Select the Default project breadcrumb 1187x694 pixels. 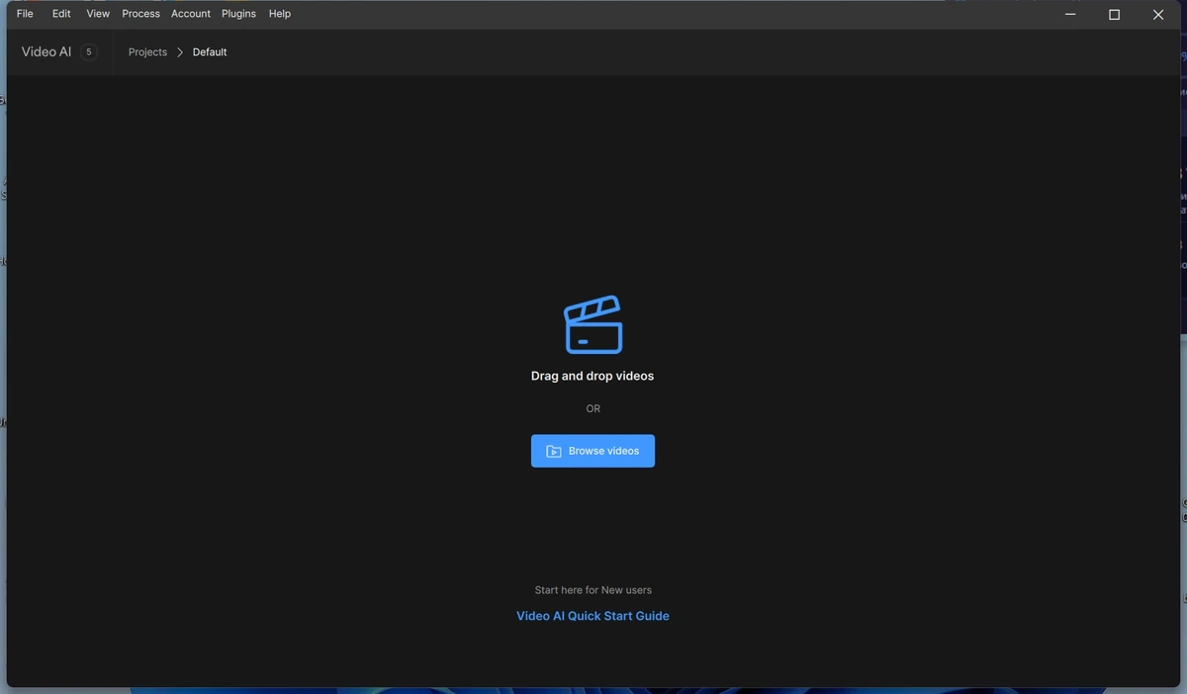coord(210,52)
